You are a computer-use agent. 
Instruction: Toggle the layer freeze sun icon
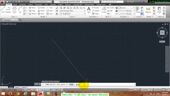[x=63, y=14]
